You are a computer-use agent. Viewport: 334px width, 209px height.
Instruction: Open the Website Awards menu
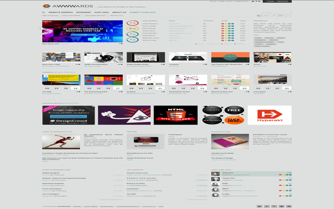click(x=61, y=13)
